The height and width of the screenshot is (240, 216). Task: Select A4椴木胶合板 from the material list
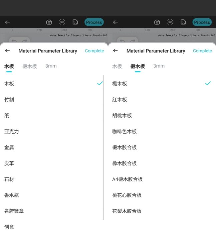(x=127, y=179)
